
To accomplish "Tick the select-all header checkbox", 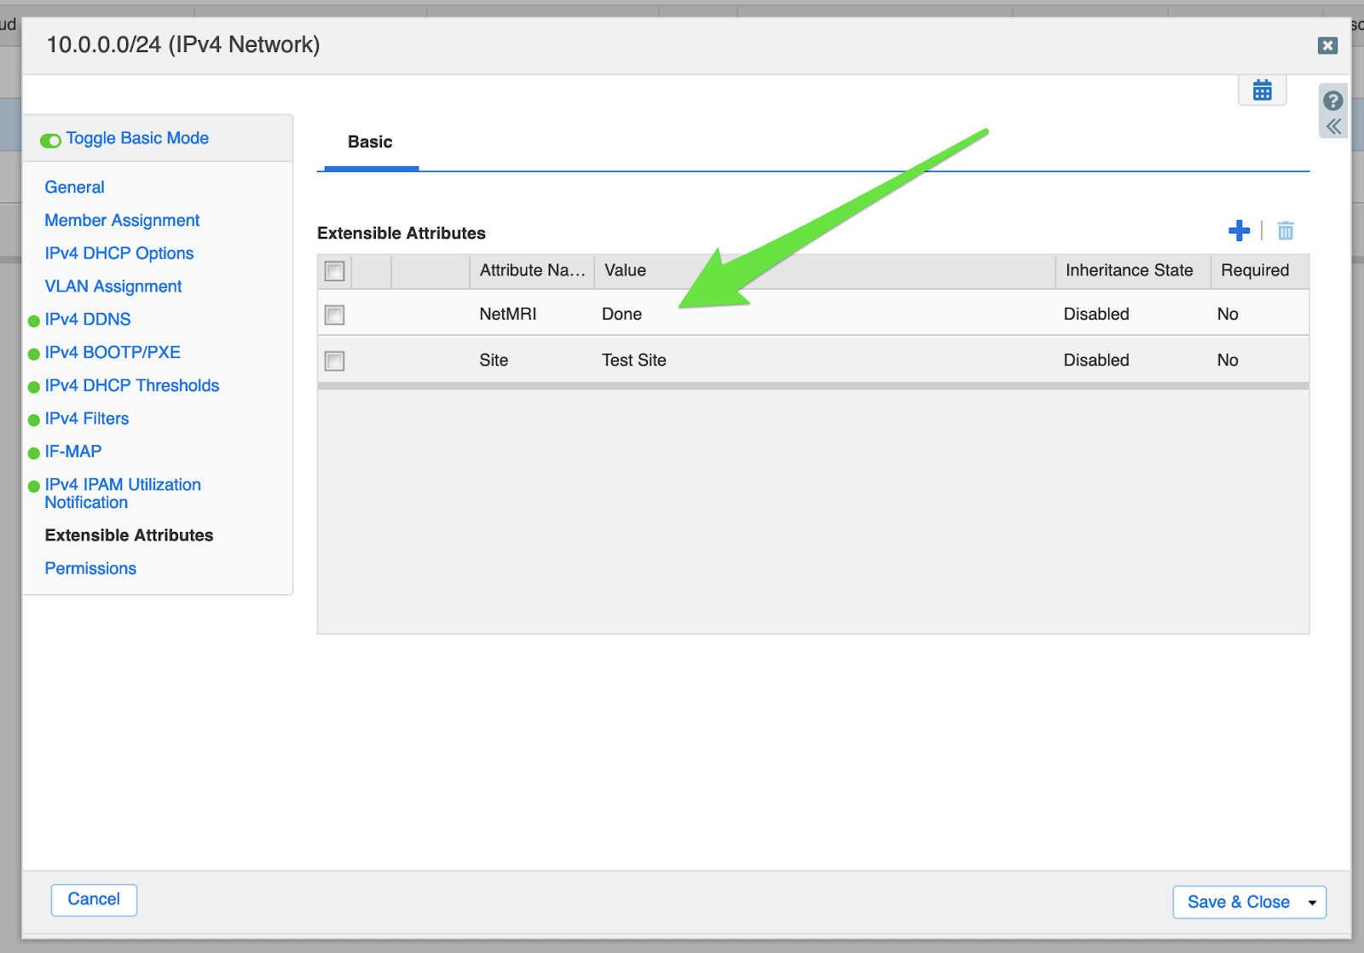I will [x=334, y=271].
